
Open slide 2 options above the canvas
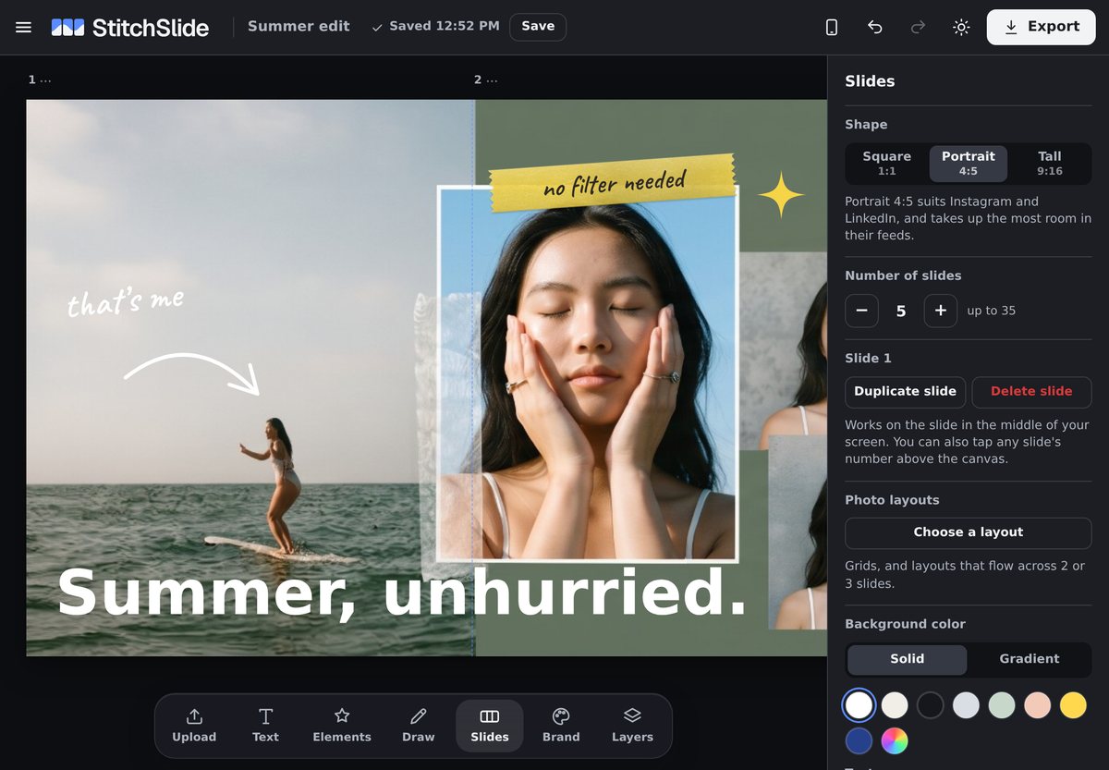[x=486, y=79]
